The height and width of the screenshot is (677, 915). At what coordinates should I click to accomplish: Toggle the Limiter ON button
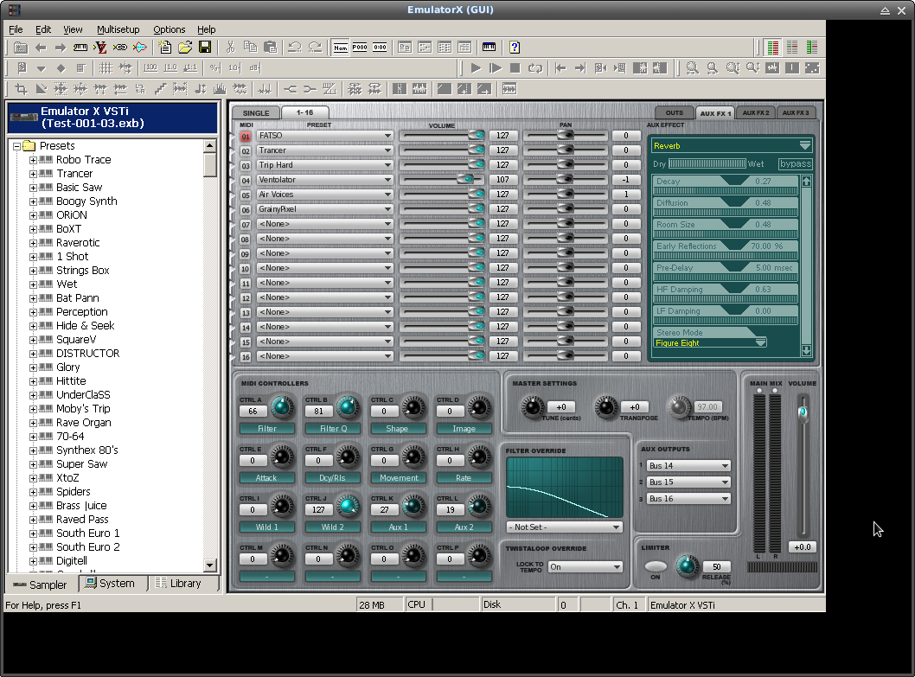(656, 566)
